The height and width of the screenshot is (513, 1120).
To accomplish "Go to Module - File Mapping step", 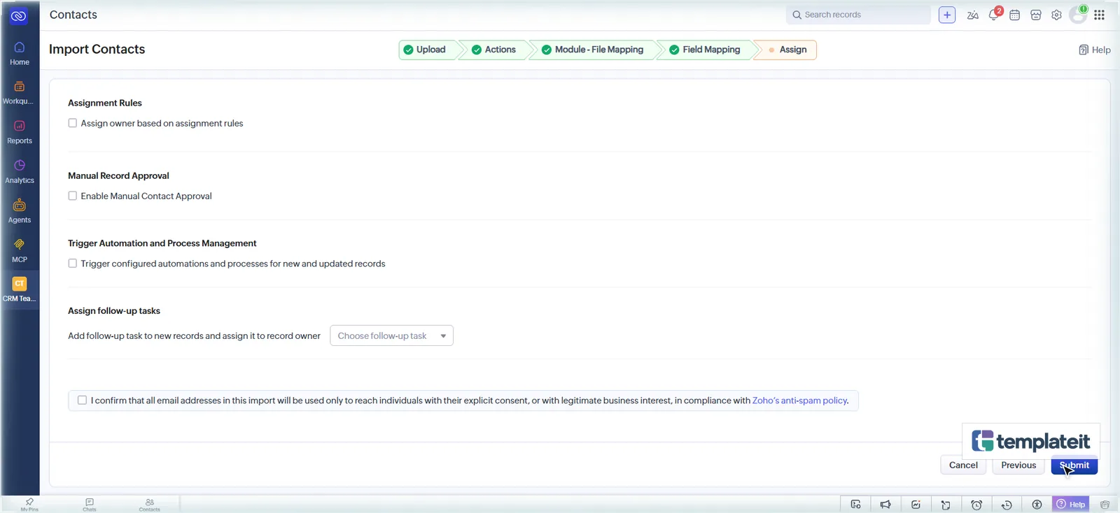I will point(593,50).
